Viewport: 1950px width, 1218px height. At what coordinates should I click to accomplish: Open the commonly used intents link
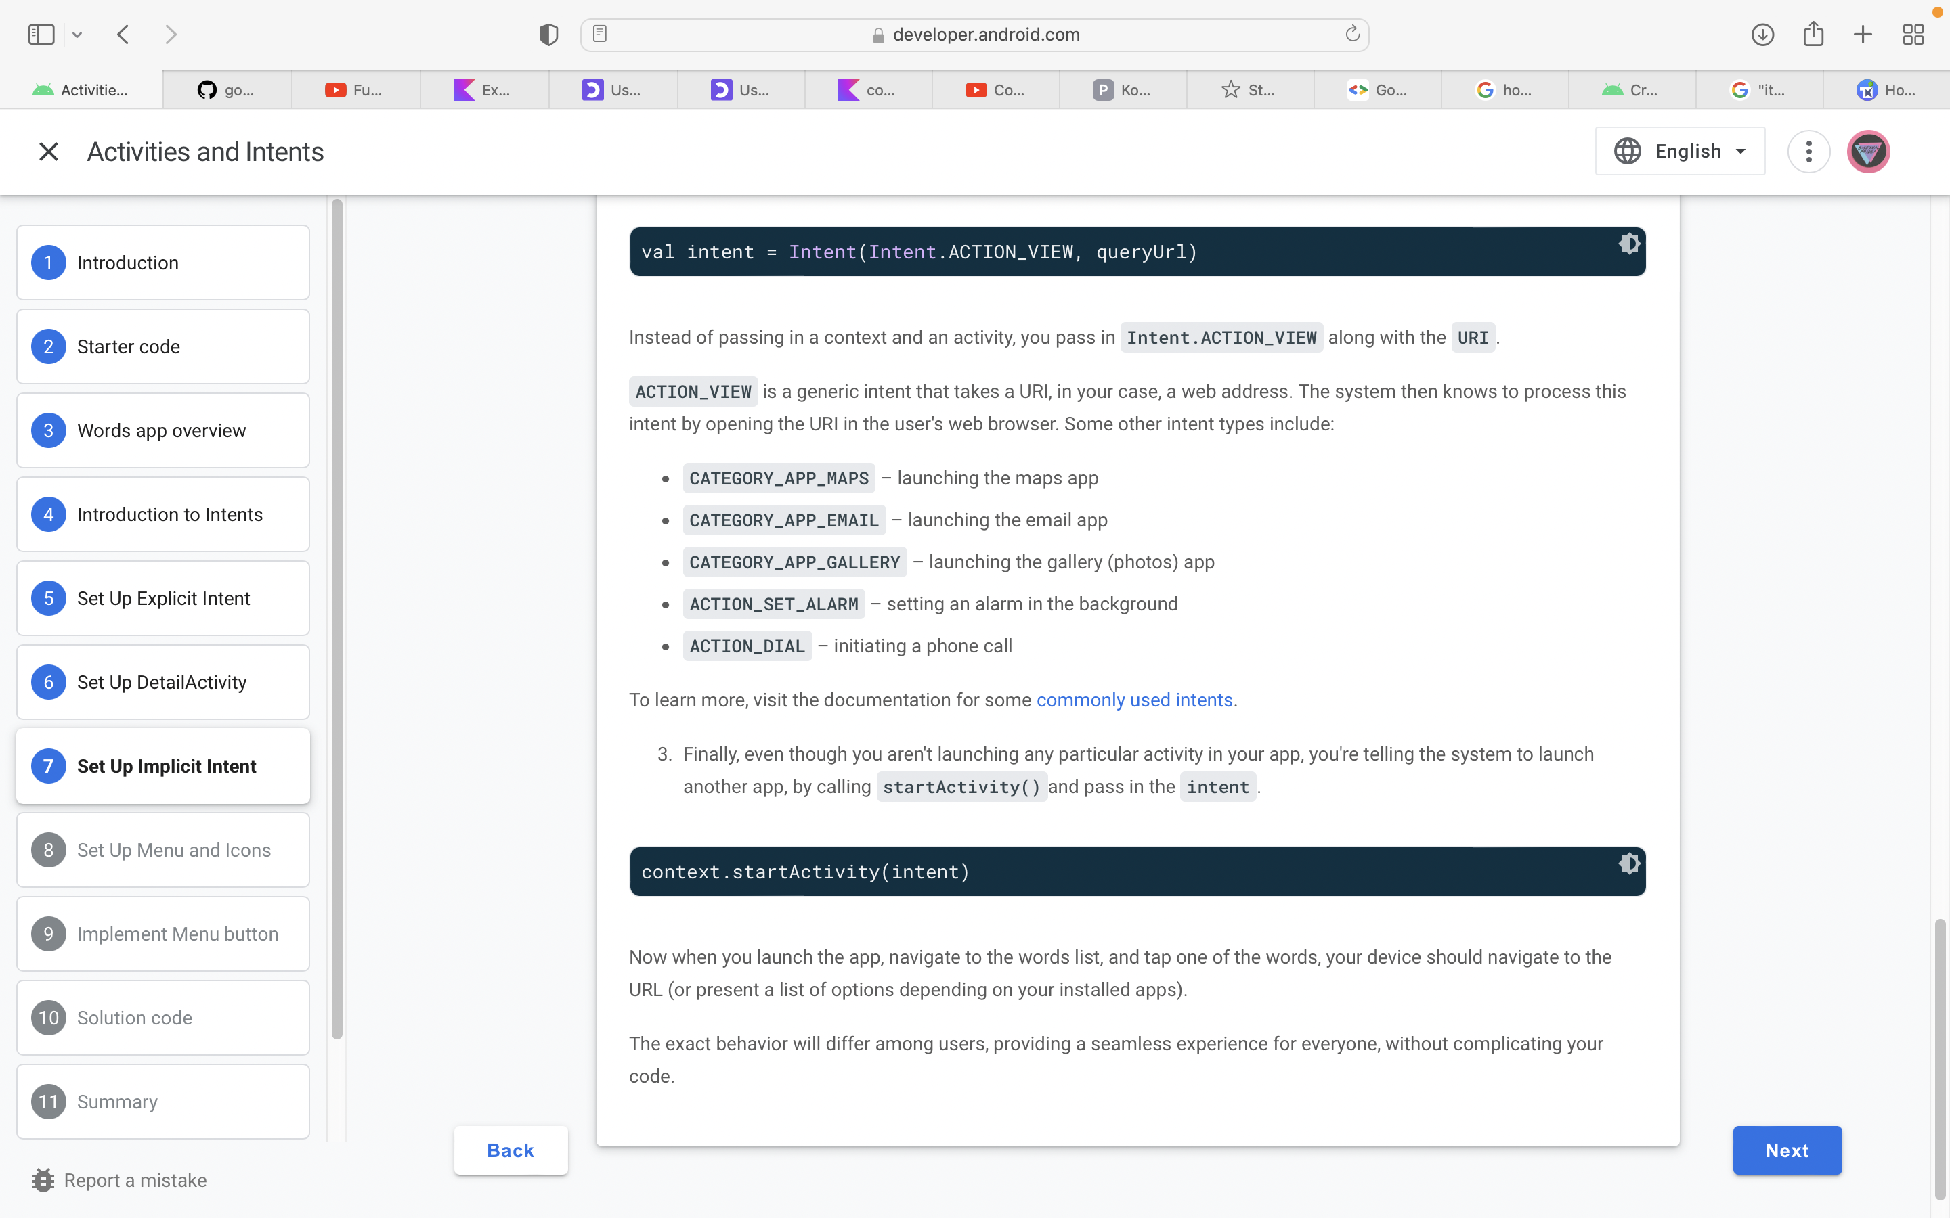click(1135, 700)
